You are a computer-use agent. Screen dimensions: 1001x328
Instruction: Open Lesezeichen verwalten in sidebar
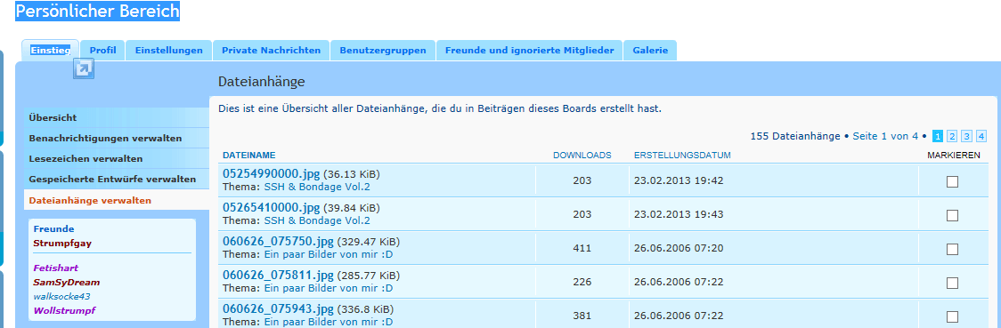coord(116,158)
